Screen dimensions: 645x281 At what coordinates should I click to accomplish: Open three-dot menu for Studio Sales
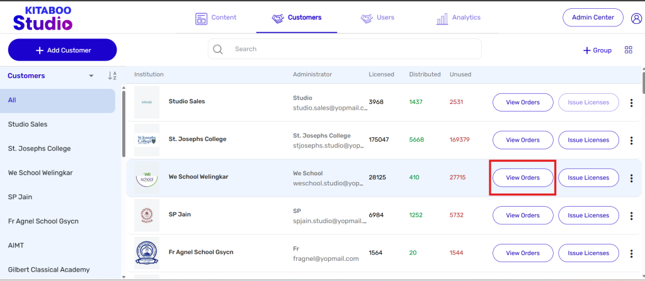[x=631, y=103]
